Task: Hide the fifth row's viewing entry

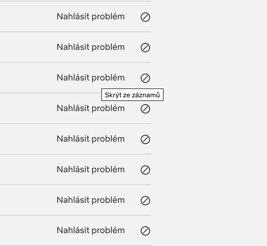Action: [x=145, y=140]
